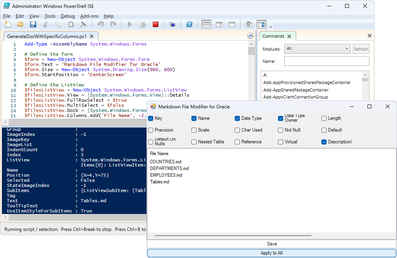The width and height of the screenshot is (397, 258).
Task: Click the Run Script play icon
Action: click(x=130, y=24)
